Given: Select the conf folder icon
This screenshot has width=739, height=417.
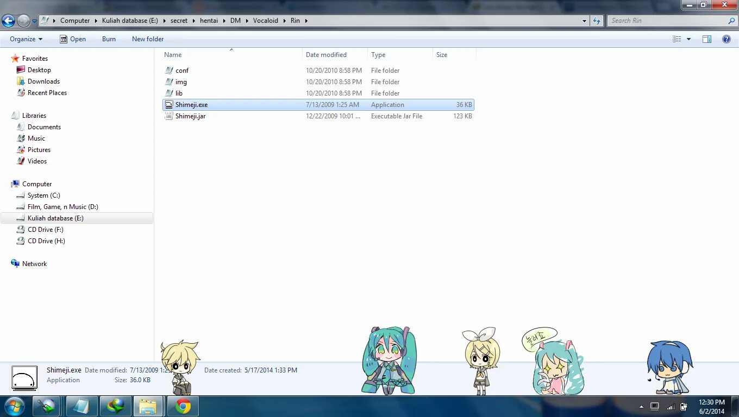Looking at the screenshot, I should pos(169,71).
